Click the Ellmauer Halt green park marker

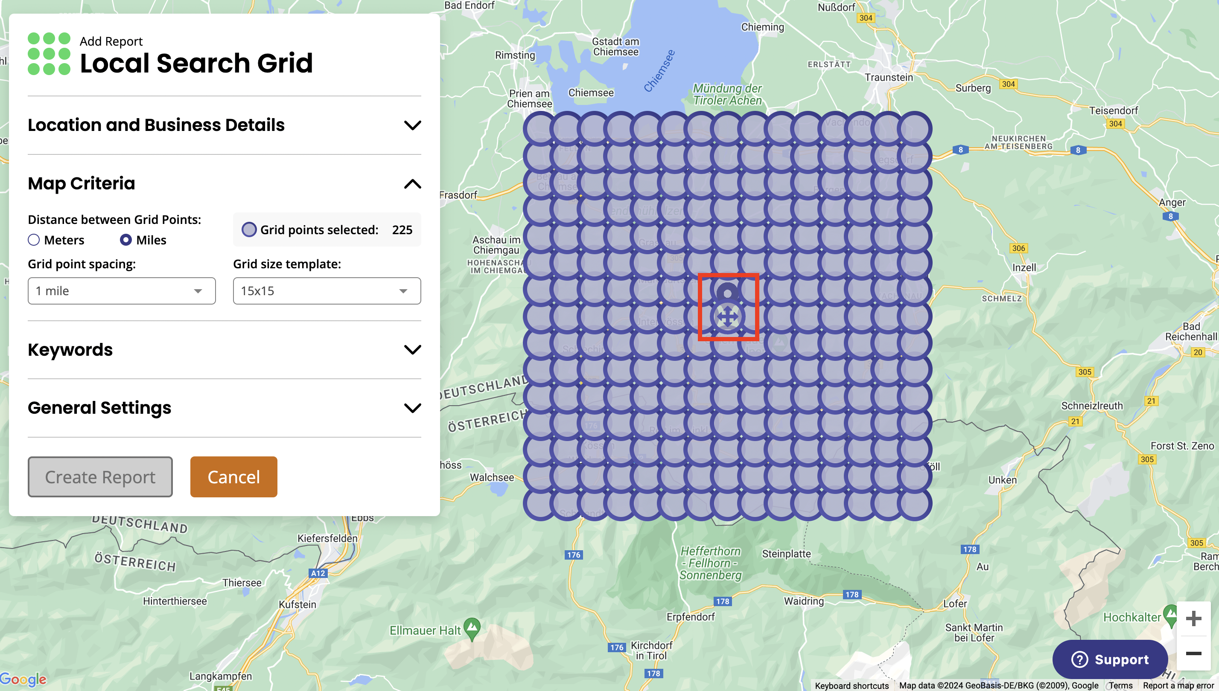(472, 627)
